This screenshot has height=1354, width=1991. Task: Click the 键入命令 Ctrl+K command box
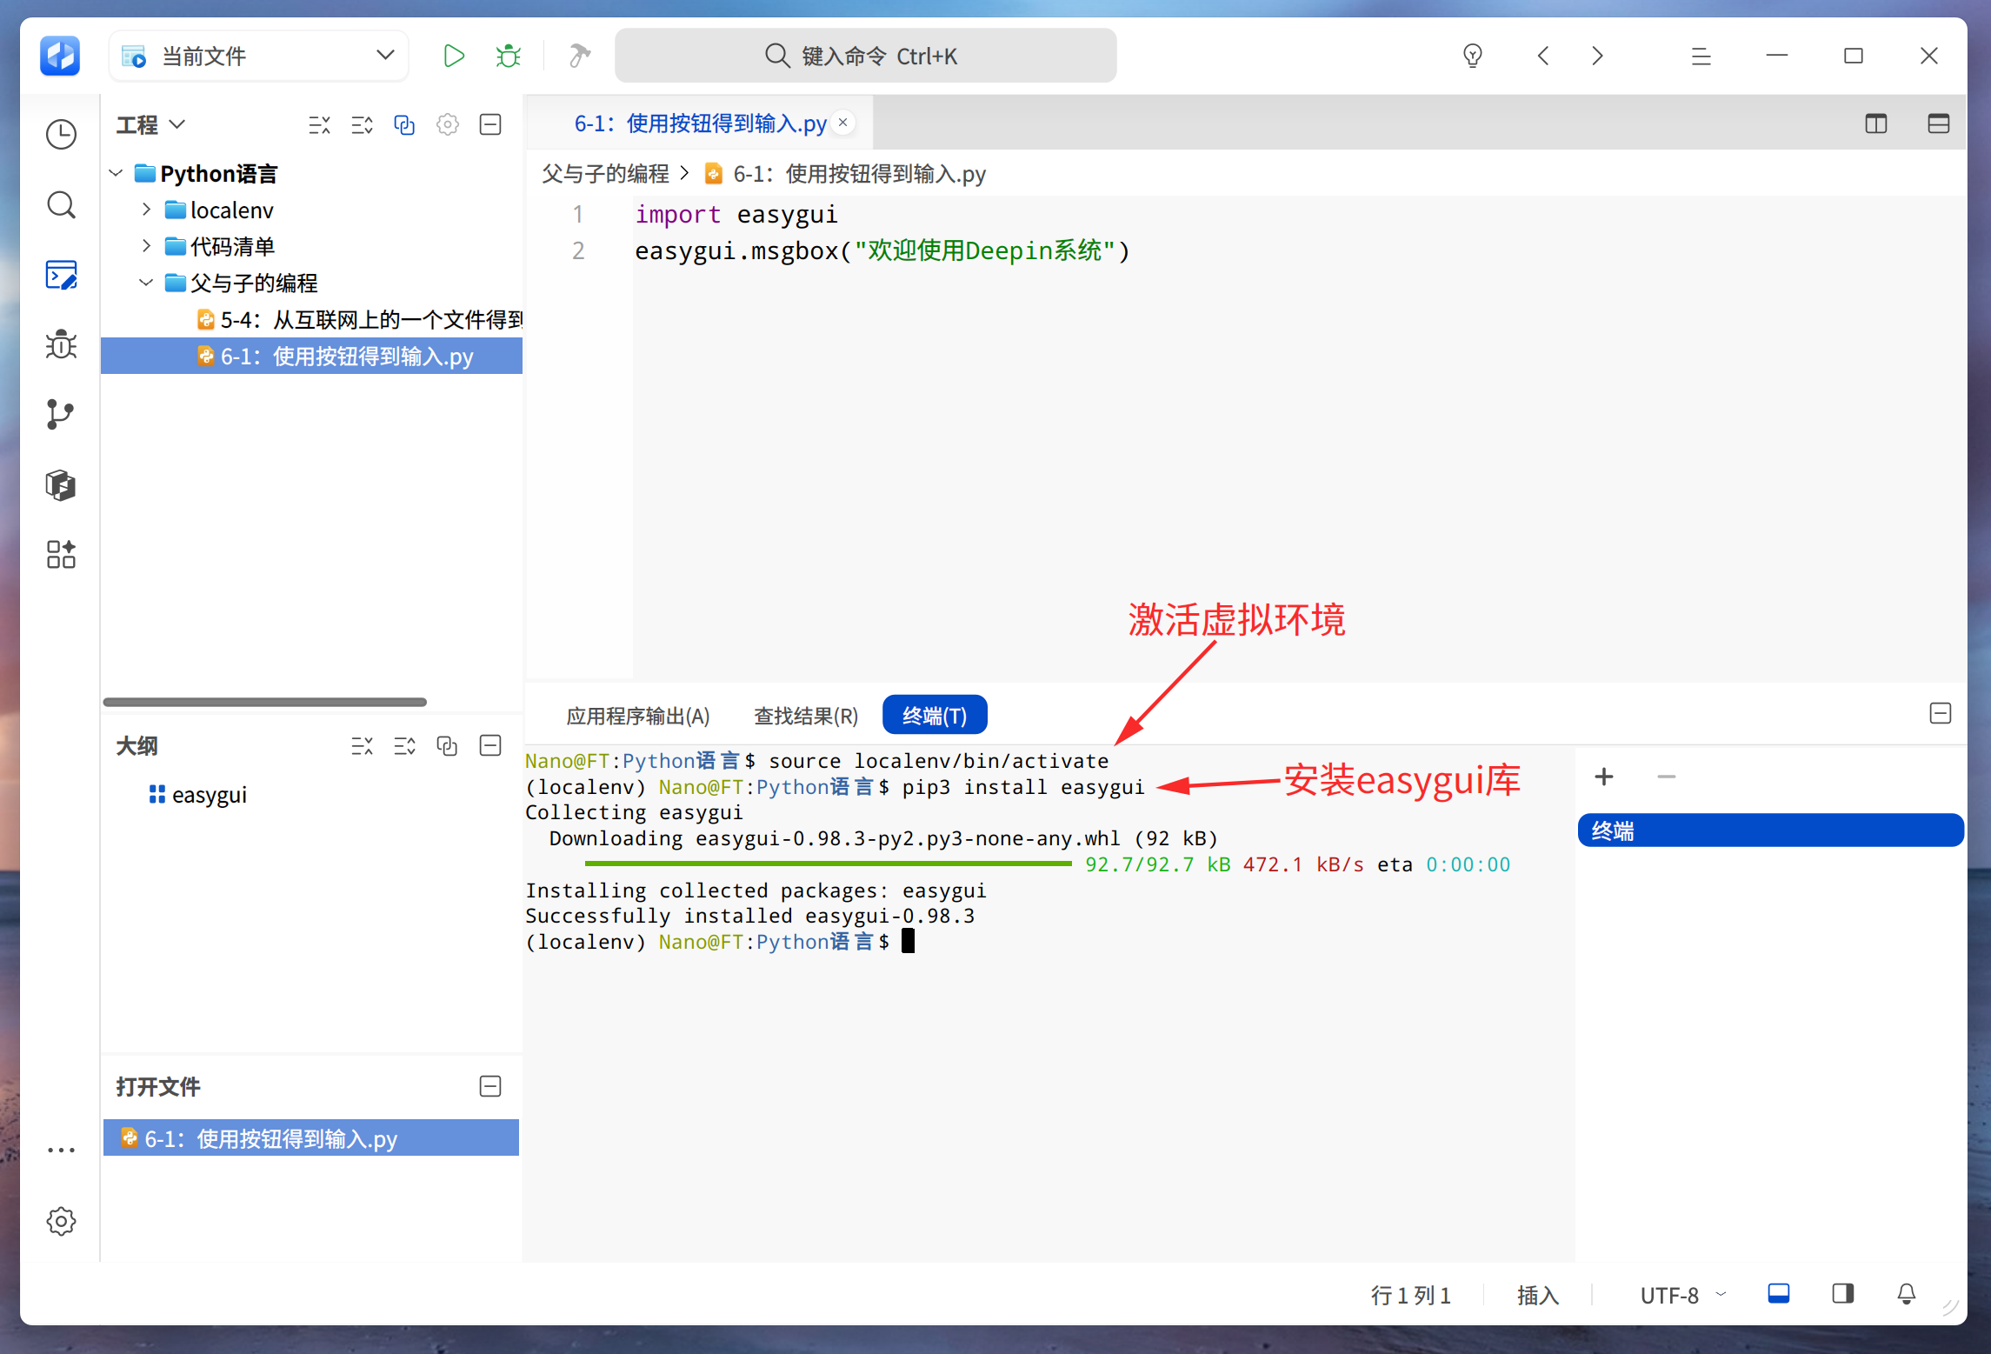865,57
